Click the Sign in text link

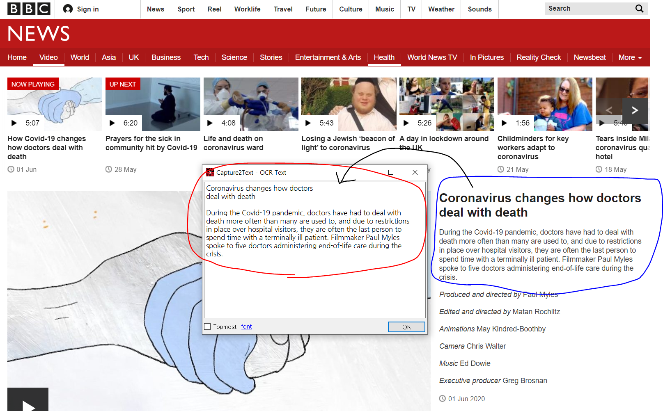point(88,9)
